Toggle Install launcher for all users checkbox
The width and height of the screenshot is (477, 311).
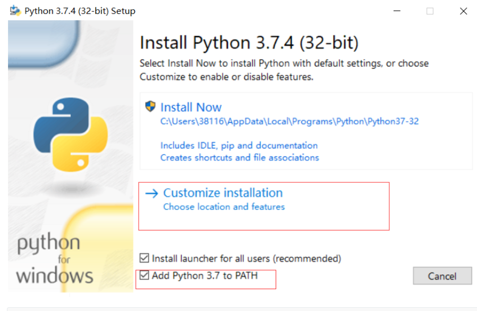click(x=144, y=258)
